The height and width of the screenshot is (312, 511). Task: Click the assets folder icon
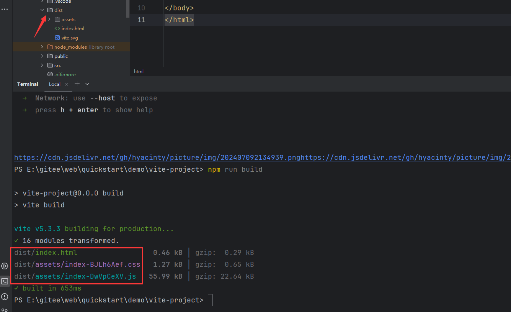point(57,19)
